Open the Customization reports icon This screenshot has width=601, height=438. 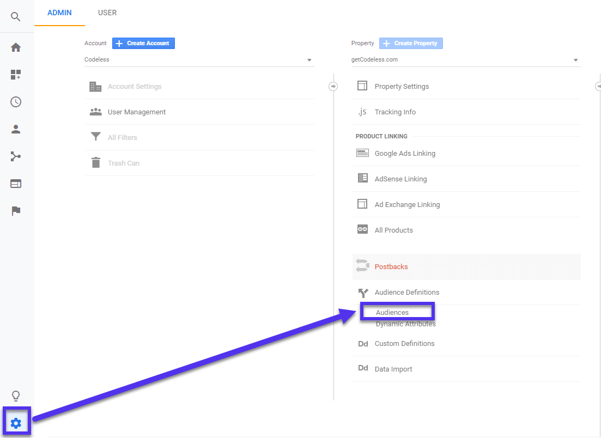pos(16,75)
